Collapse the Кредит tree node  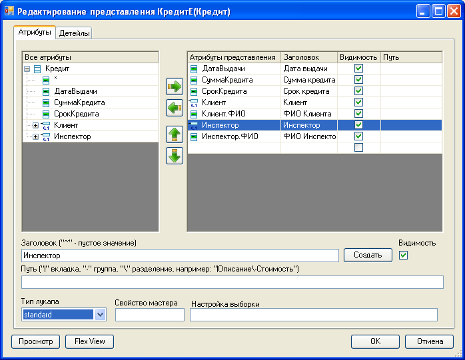pos(27,69)
